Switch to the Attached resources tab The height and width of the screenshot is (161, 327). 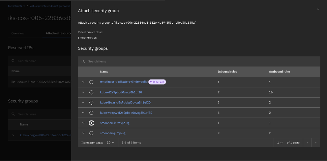(x=58, y=33)
